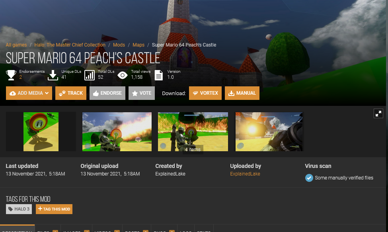388x232 pixels.
Task: Expand the gallery with the fullscreen icon
Action: click(378, 113)
